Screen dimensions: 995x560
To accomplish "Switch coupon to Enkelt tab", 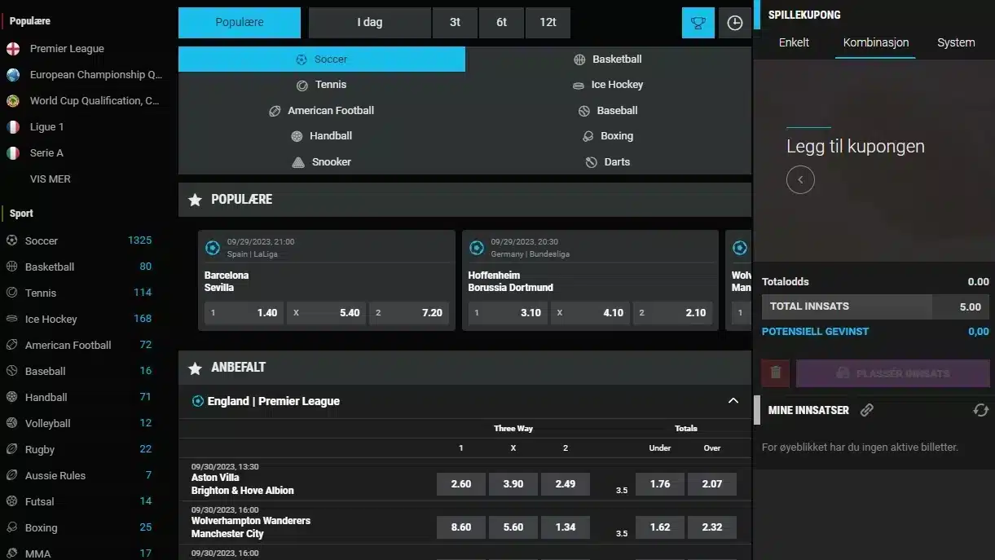I will (794, 42).
